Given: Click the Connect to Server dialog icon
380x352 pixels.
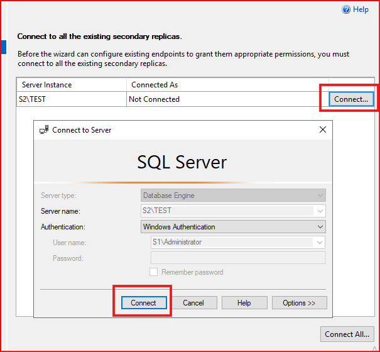Looking at the screenshot, I should tap(44, 129).
